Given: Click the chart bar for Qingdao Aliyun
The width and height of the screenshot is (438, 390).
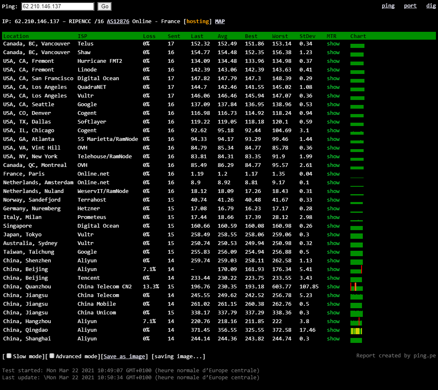Looking at the screenshot, I should [356, 331].
